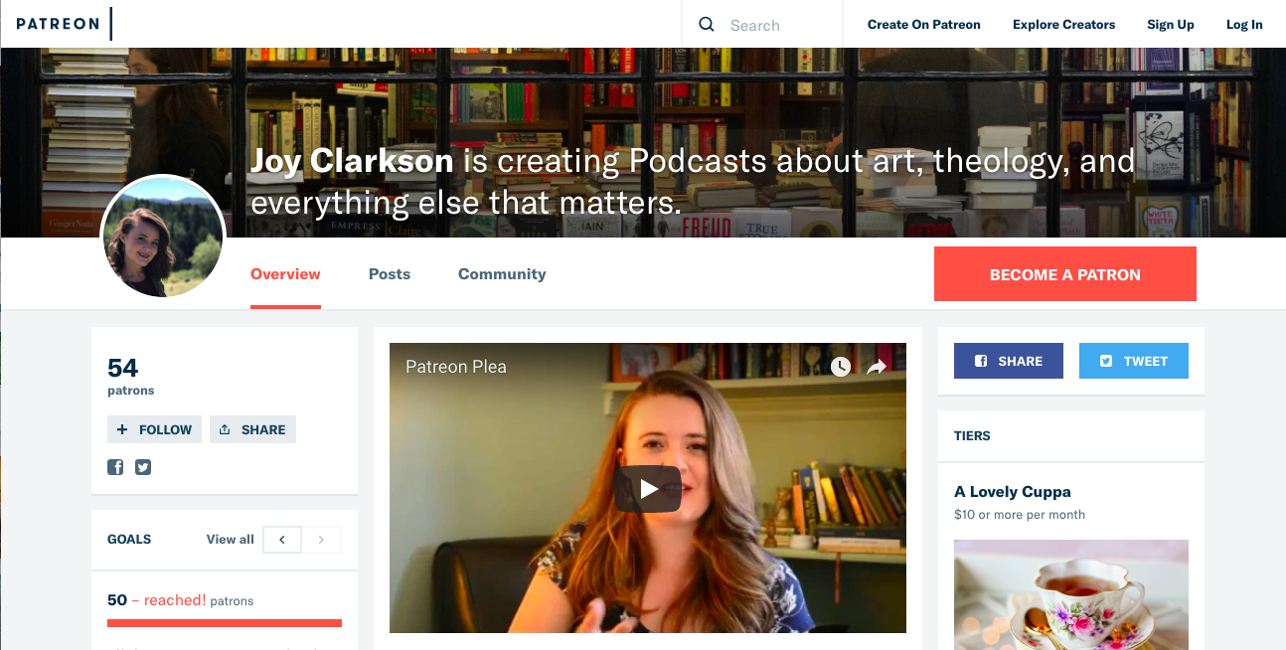Open Joy Clarkson's profile avatar
Image resolution: width=1286 pixels, height=650 pixels.
163,237
